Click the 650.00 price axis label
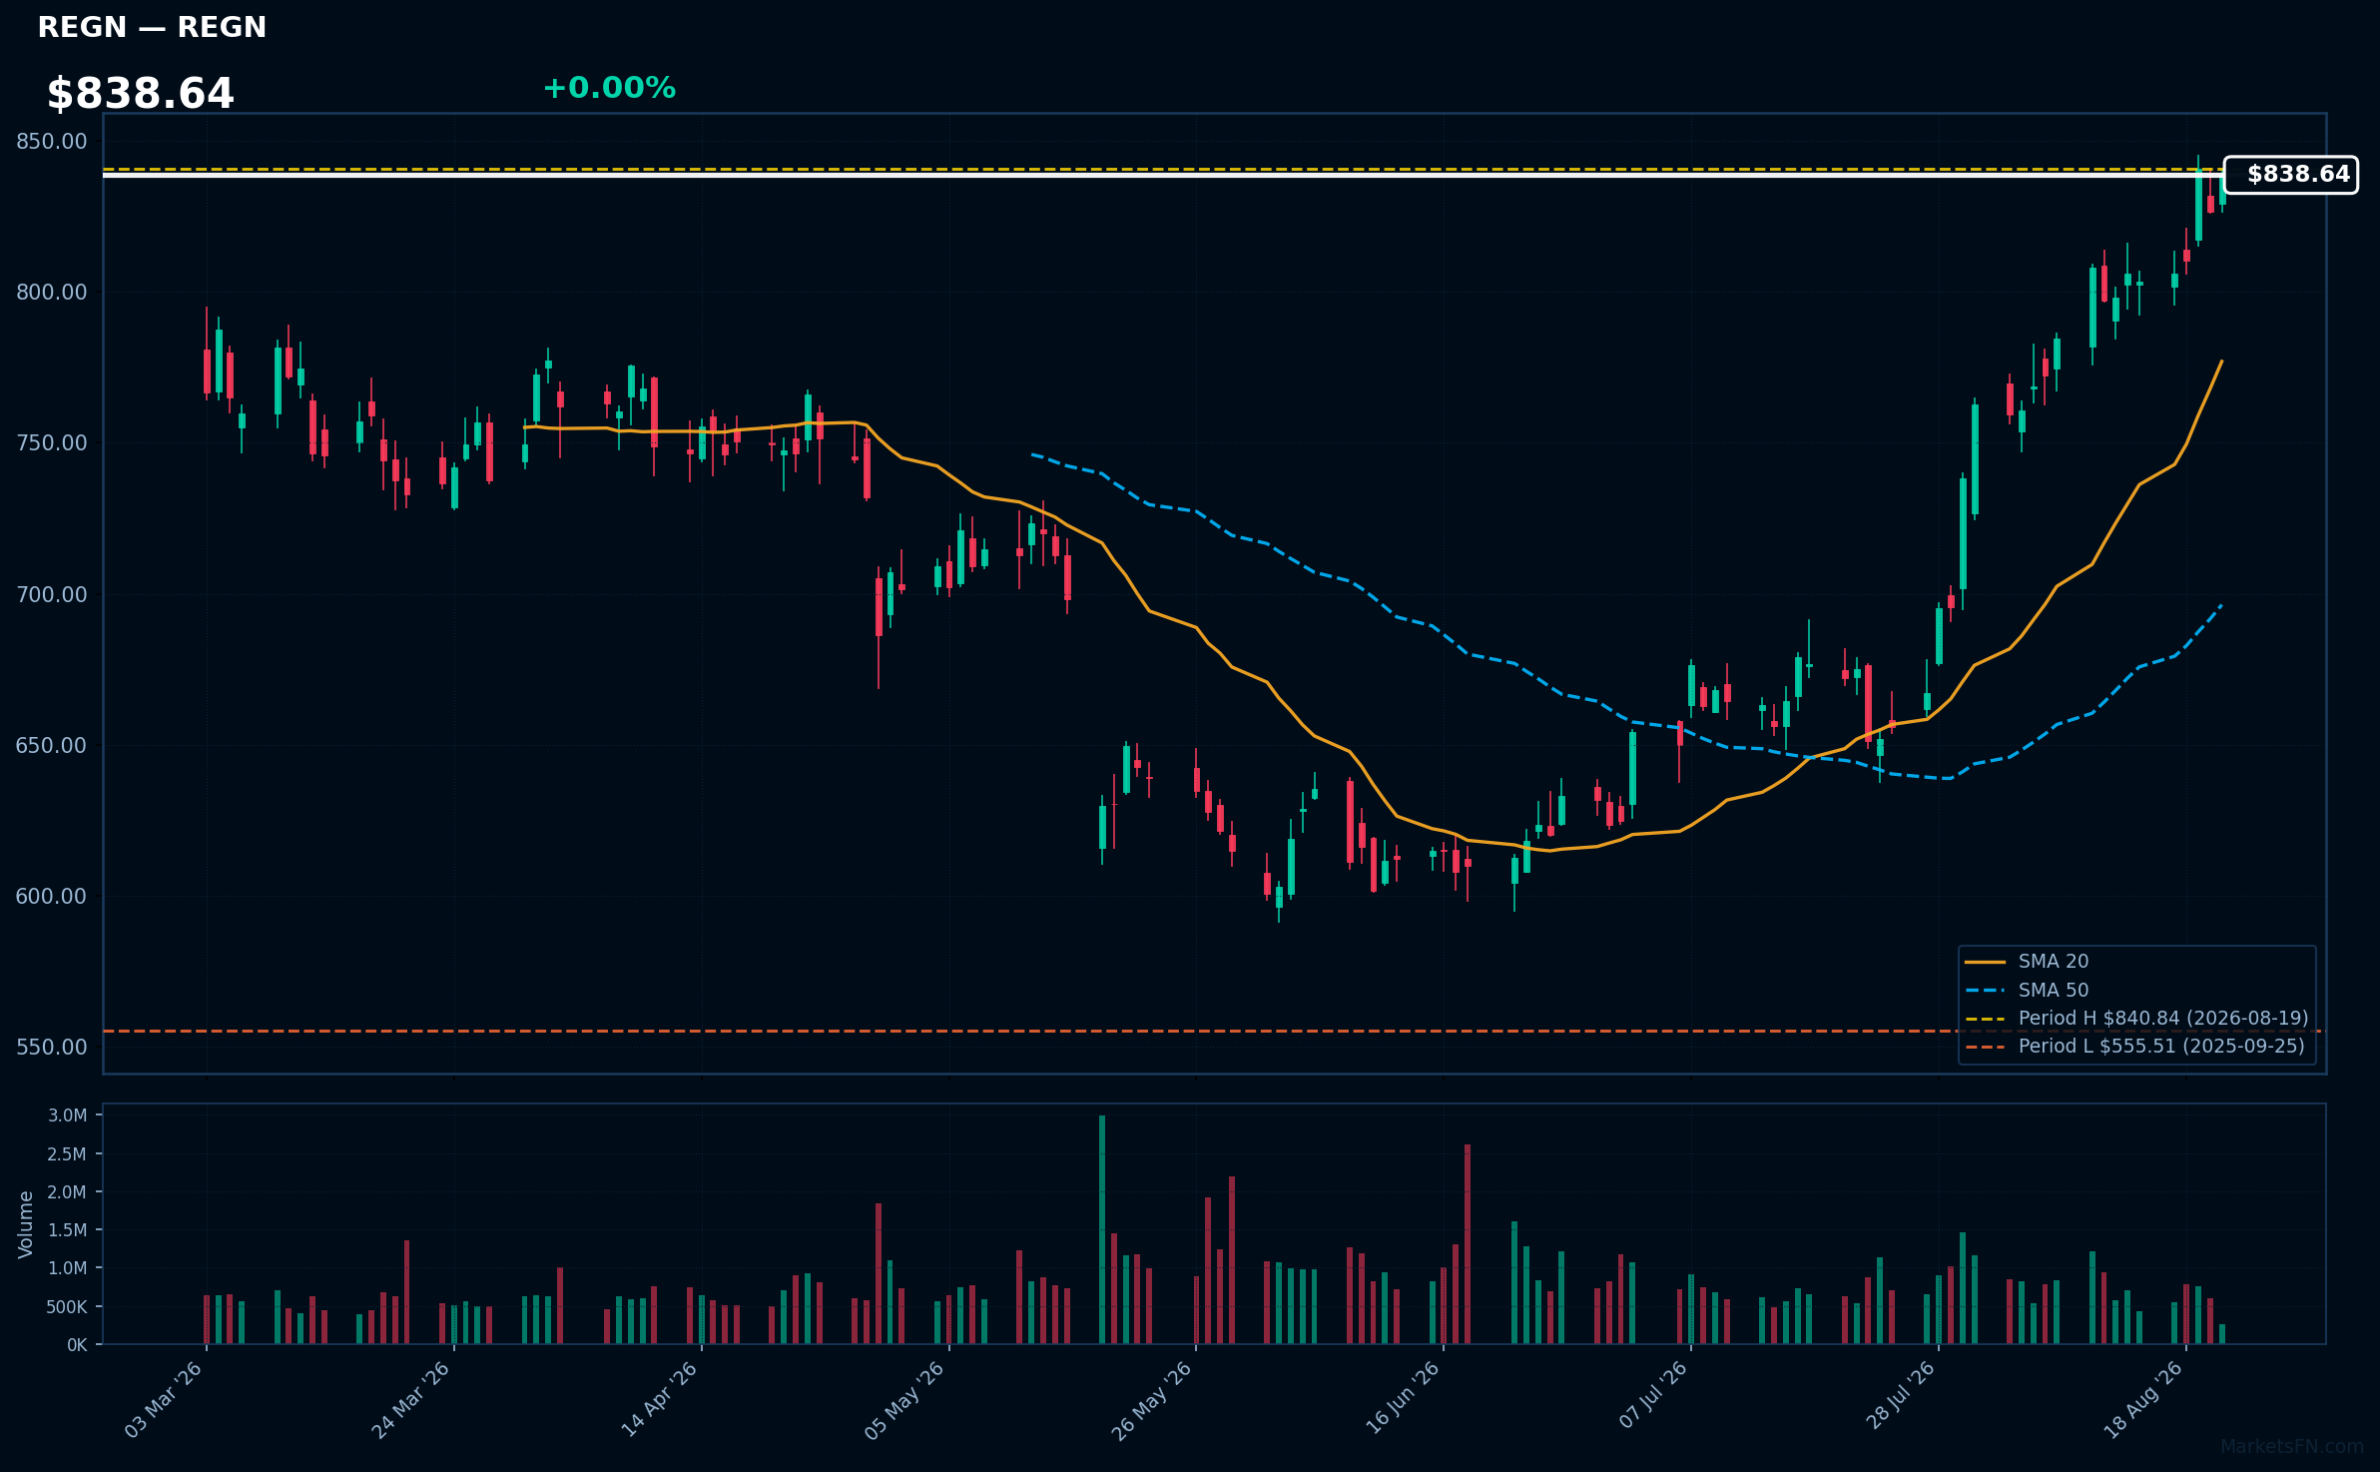Screen dimensions: 2380x1472 tap(52, 746)
